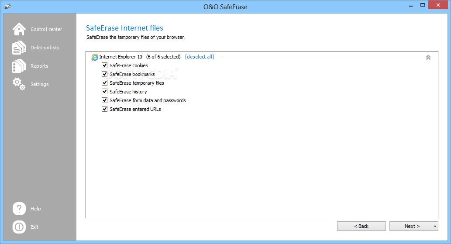This screenshot has height=244, width=451.
Task: Open the Control center home icon
Action: coord(19,29)
